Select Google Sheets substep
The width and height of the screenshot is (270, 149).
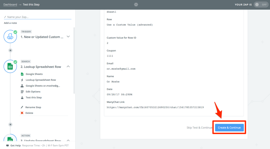[34, 74]
